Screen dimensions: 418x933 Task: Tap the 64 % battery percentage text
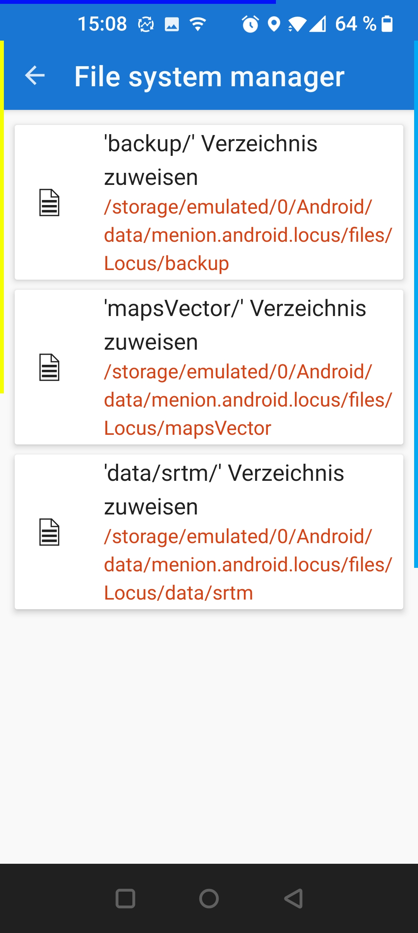click(355, 24)
